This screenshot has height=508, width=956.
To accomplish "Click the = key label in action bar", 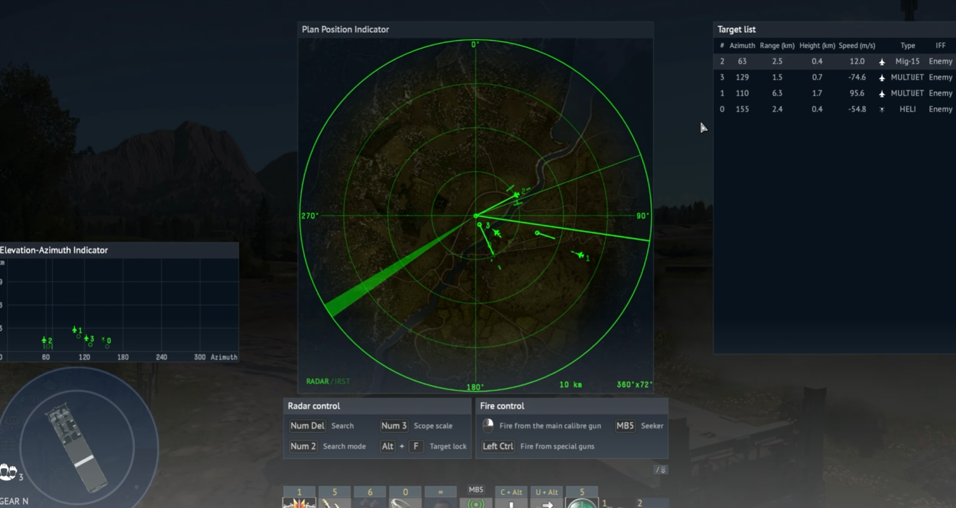I will tap(440, 492).
